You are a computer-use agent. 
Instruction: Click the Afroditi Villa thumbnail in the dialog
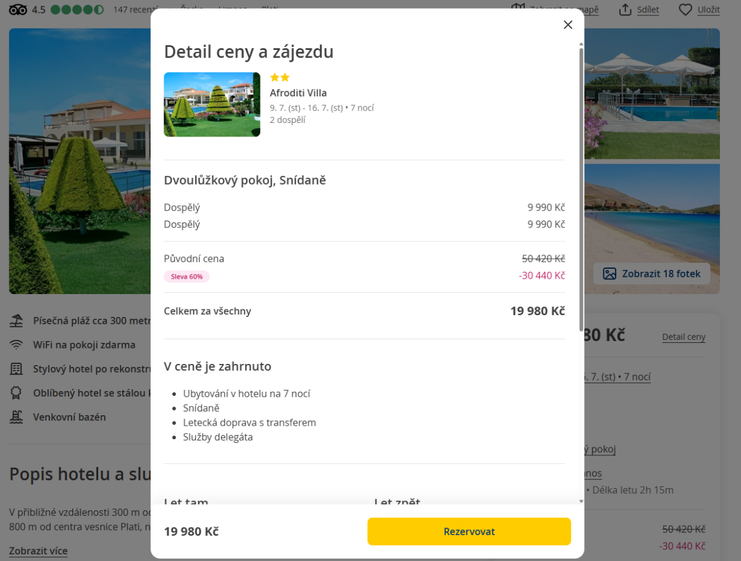point(212,104)
